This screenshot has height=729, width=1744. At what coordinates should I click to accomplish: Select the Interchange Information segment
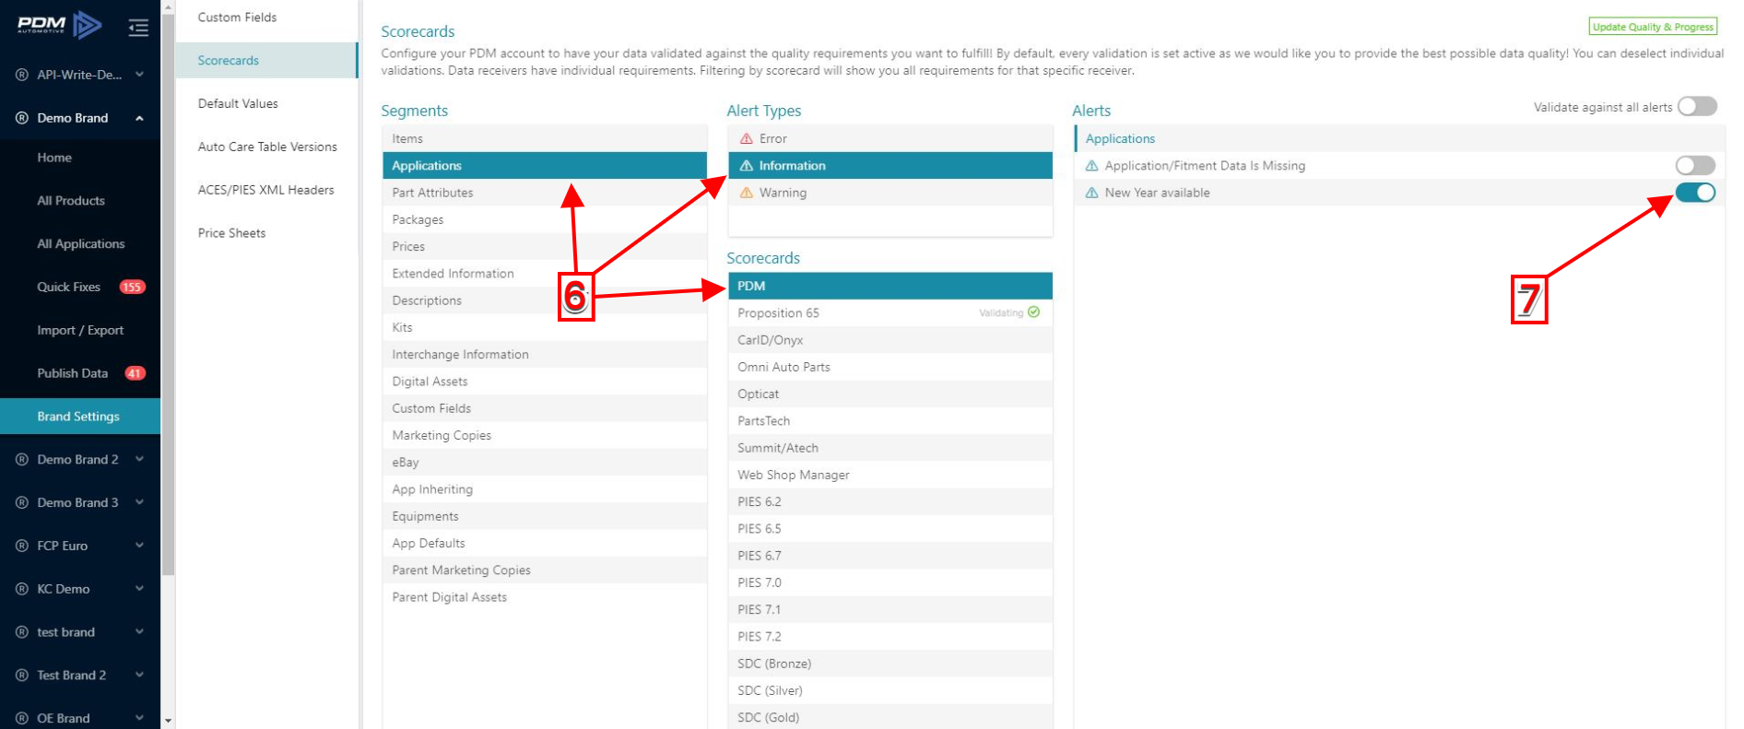coord(545,355)
